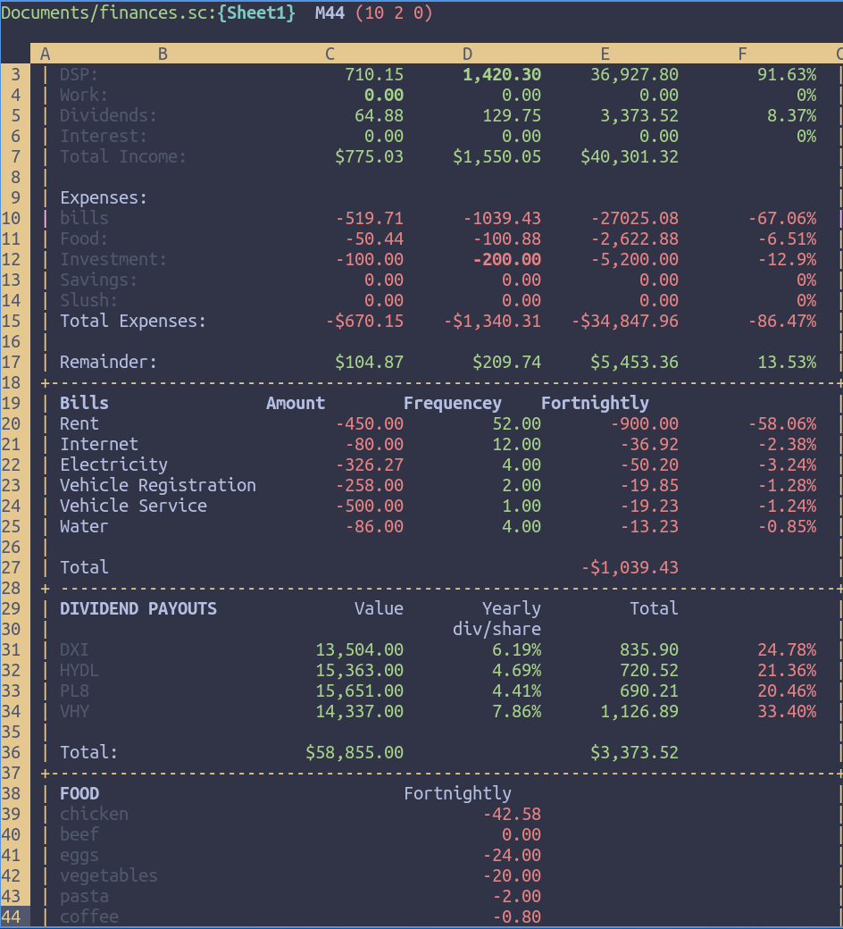This screenshot has width=843, height=929.
Task: Select the Internet row label
Action: [99, 444]
